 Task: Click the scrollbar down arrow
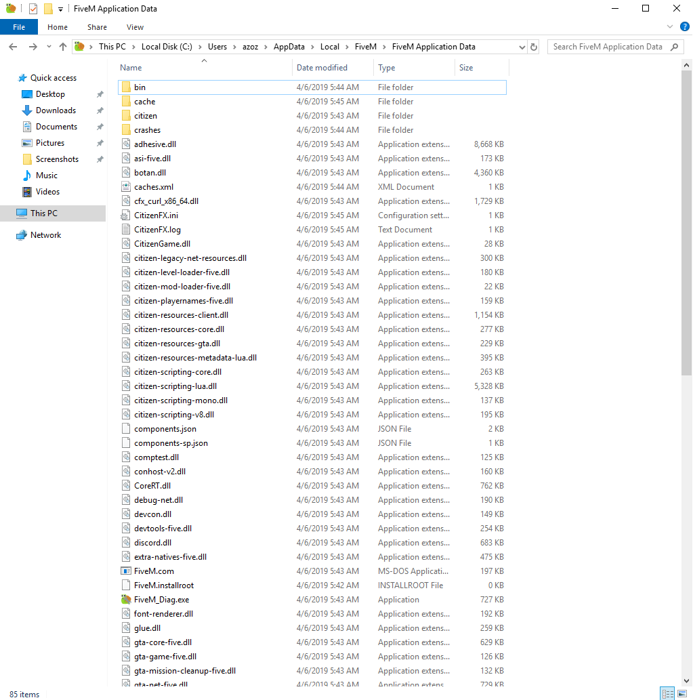[x=686, y=681]
